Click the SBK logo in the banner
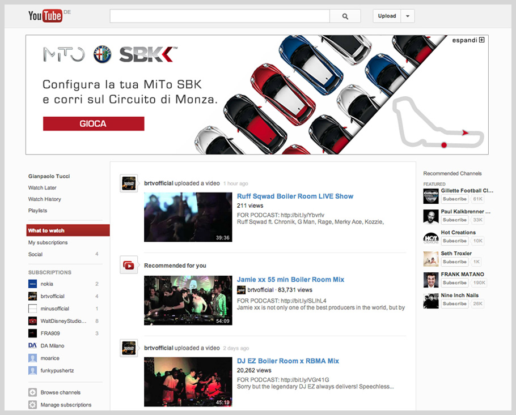 point(148,54)
